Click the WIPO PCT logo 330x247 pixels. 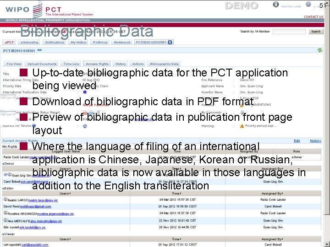click(49, 10)
